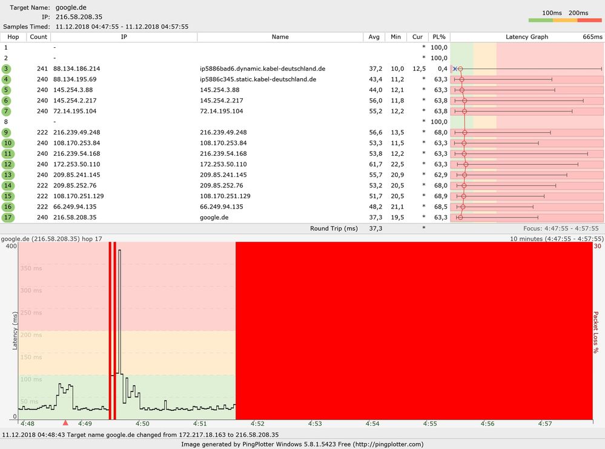605x449 pixels.
Task: Click hop 6 status circle for 145.254.2.217
Action: click(x=6, y=101)
